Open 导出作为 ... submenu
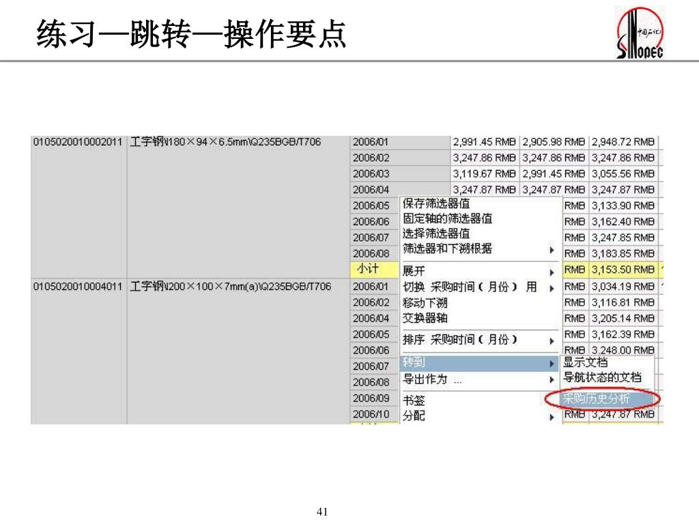The image size is (699, 524). tap(480, 379)
